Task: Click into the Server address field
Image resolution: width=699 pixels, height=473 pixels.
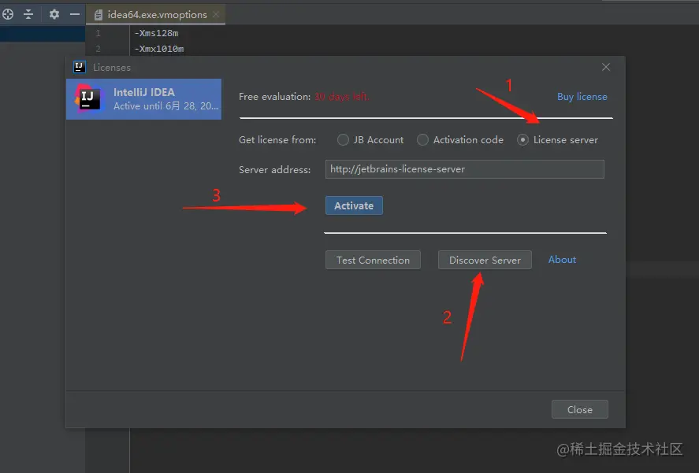Action: click(464, 169)
